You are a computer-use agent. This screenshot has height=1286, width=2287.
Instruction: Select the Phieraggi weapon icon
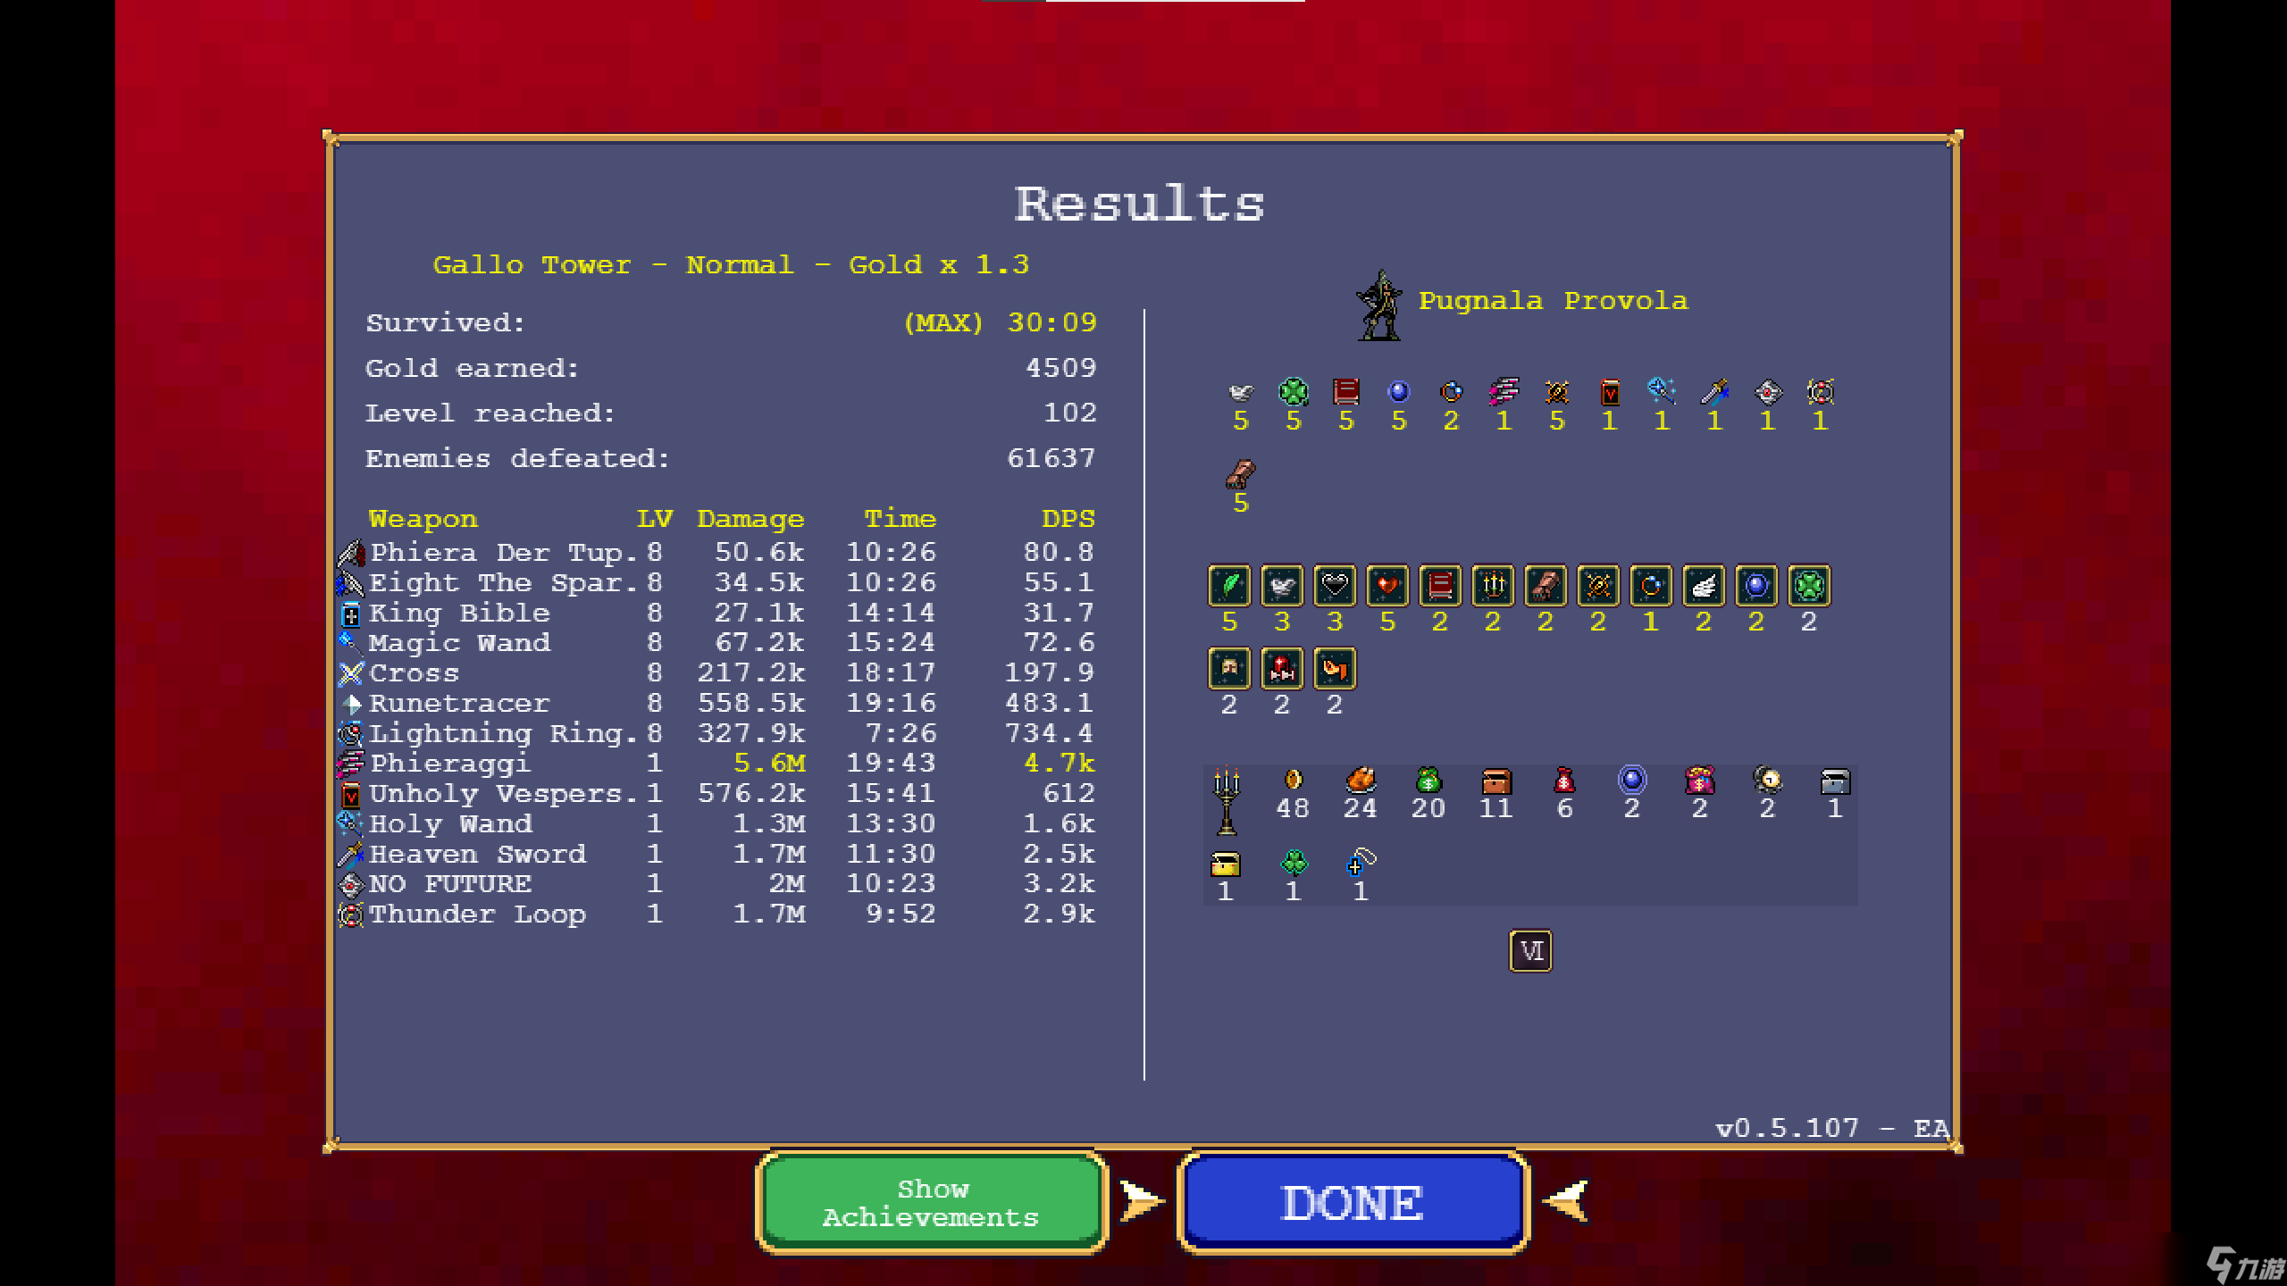(x=348, y=764)
